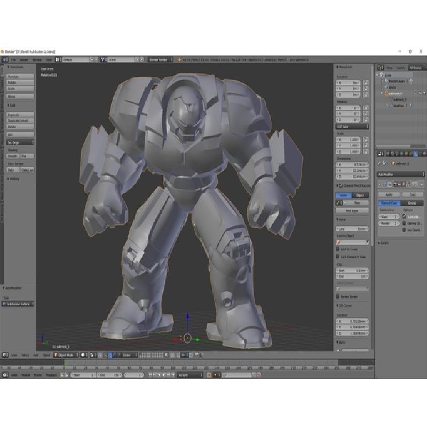The height and width of the screenshot is (427, 427).
Task: Click the X dimension value field
Action: point(352,164)
